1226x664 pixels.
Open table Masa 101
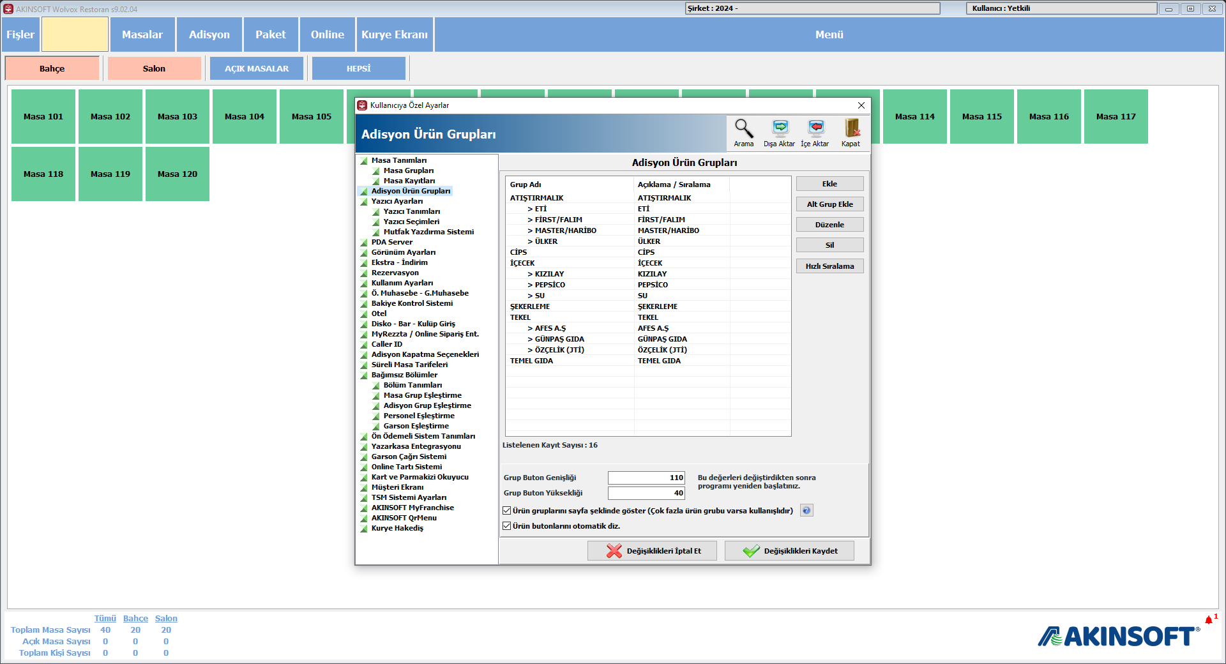[43, 116]
